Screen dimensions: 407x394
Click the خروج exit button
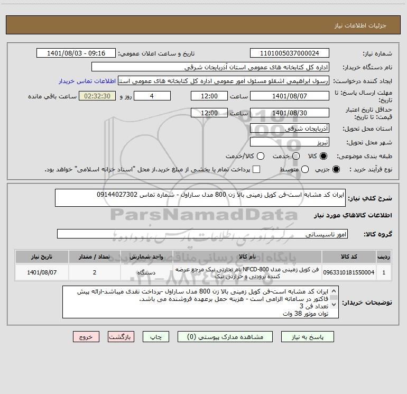coord(86,337)
